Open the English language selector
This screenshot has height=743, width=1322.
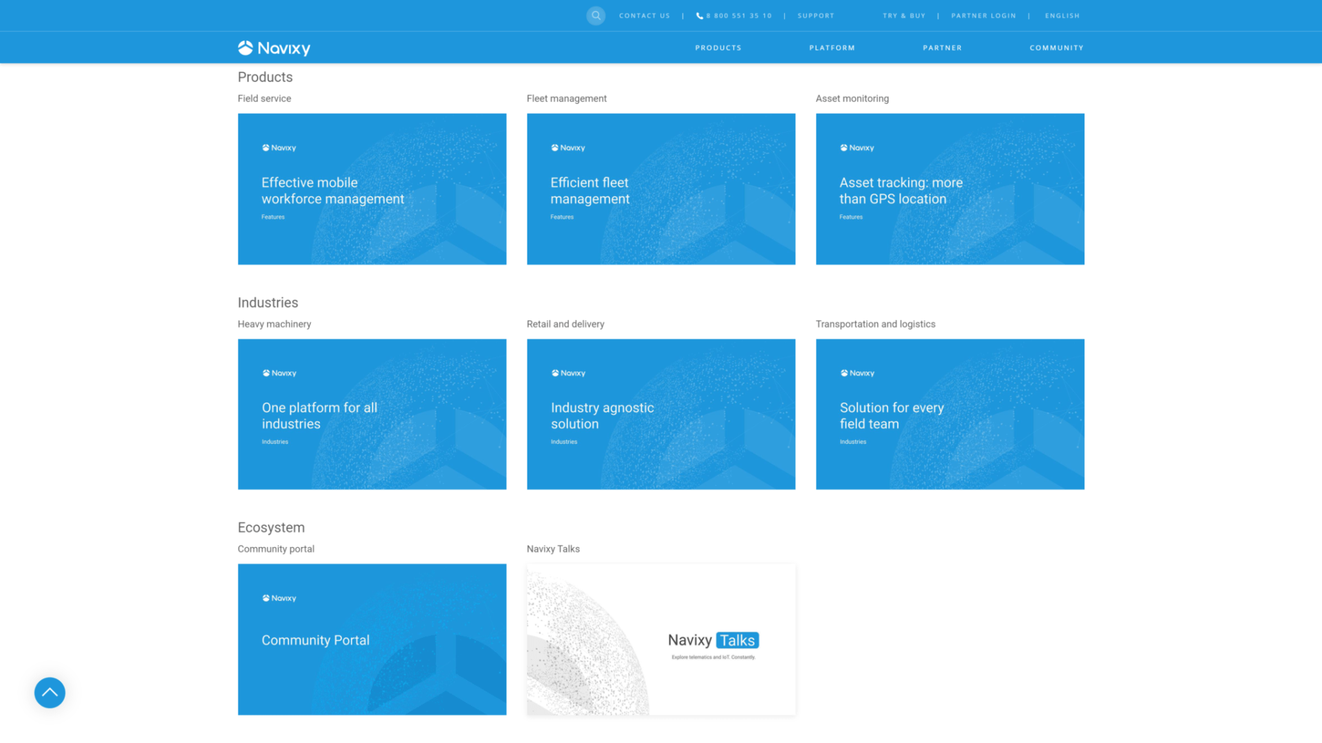point(1062,16)
